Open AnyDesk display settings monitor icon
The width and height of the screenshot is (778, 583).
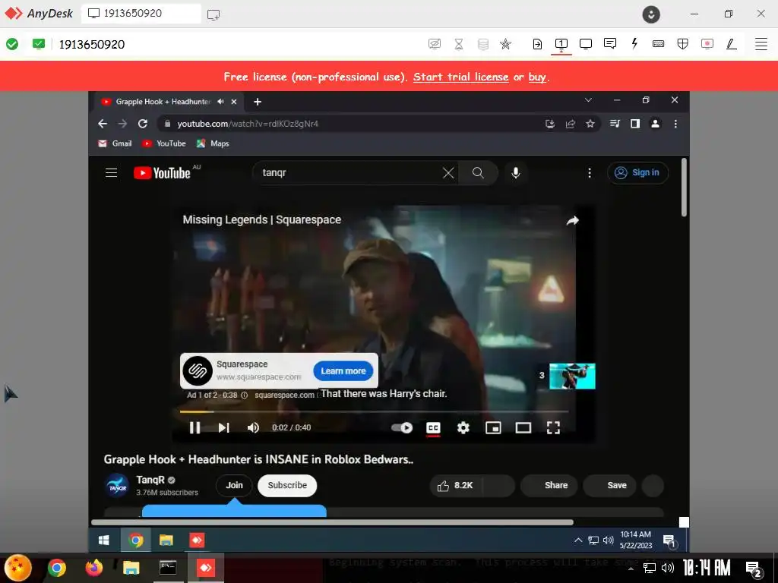(x=586, y=44)
